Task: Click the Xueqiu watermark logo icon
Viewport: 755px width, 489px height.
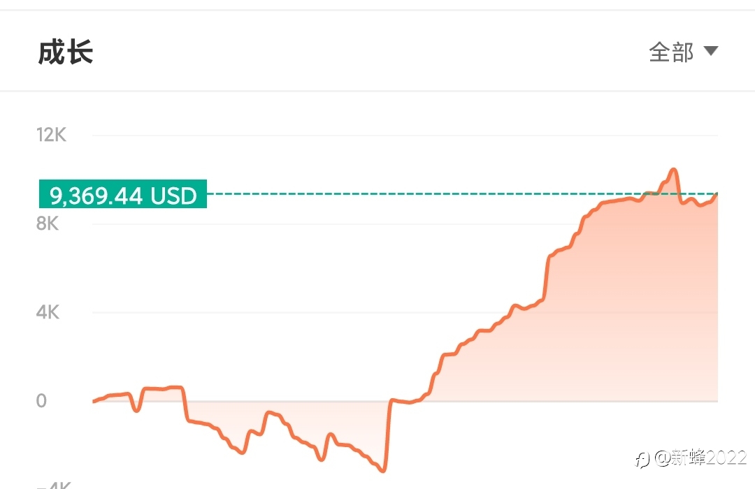Action: (x=642, y=459)
